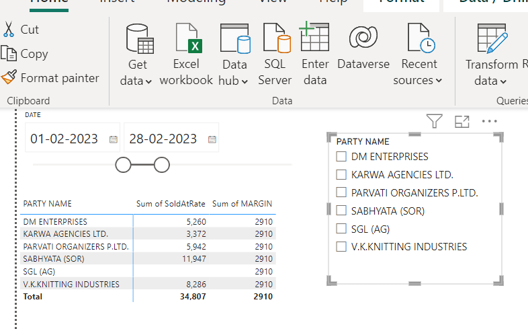Connect via SQL Server icon
Image resolution: width=528 pixels, height=329 pixels.
click(277, 38)
